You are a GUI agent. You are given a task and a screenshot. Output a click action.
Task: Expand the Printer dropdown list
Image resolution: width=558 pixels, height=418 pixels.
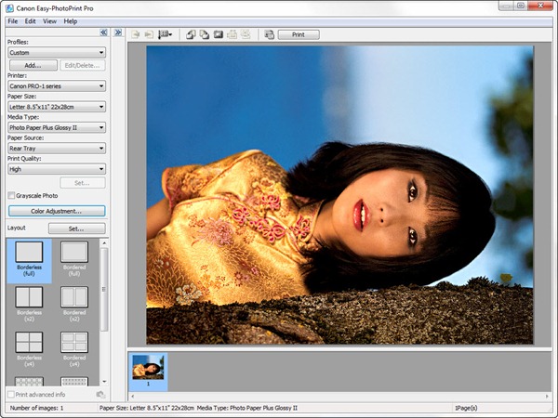tap(56, 86)
